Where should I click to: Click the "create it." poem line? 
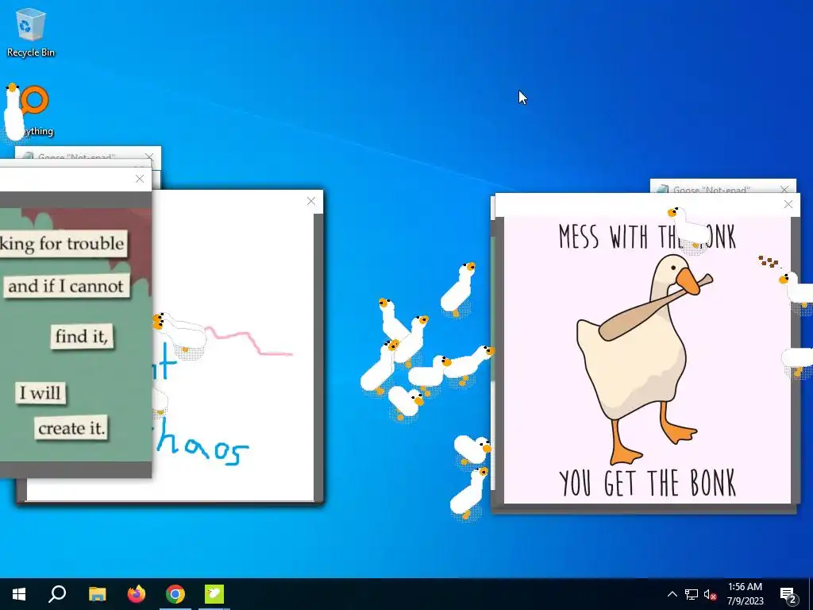tap(71, 428)
